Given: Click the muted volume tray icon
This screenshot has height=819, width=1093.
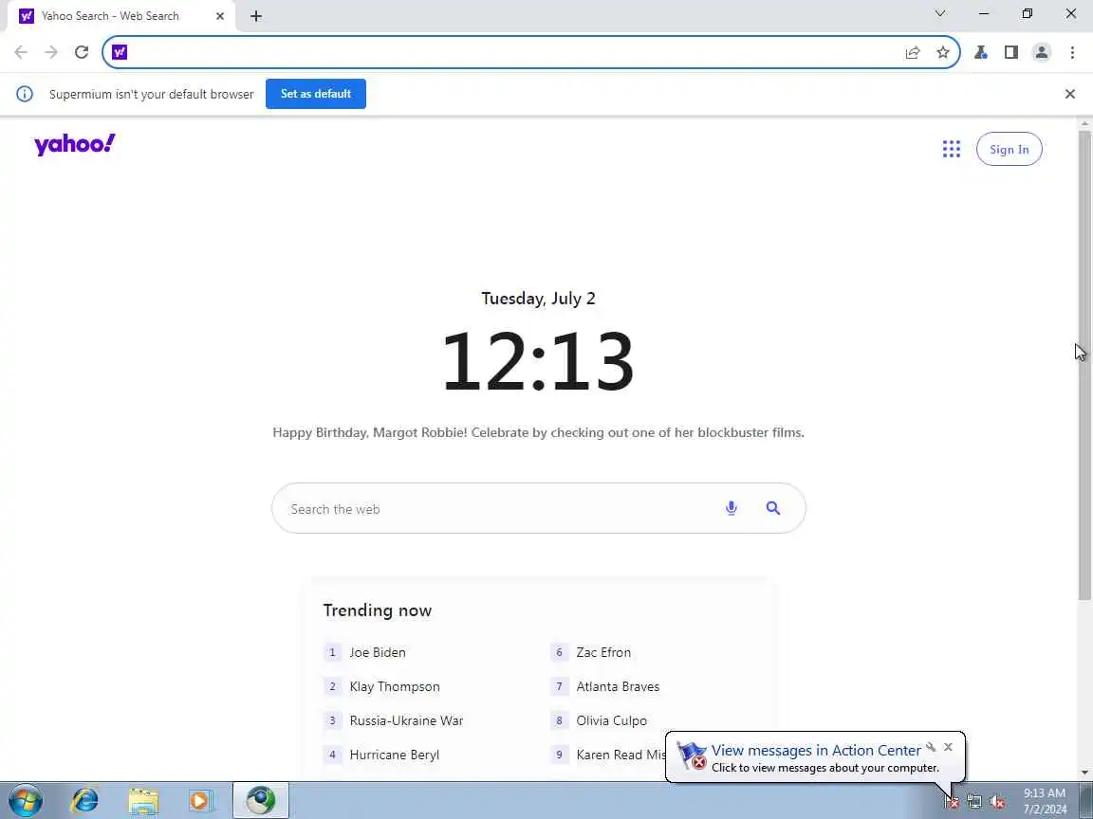Looking at the screenshot, I should [x=997, y=802].
